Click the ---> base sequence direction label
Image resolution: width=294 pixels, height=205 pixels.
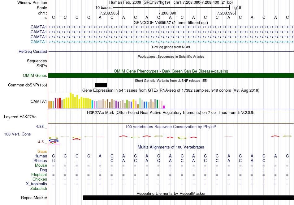(44, 18)
